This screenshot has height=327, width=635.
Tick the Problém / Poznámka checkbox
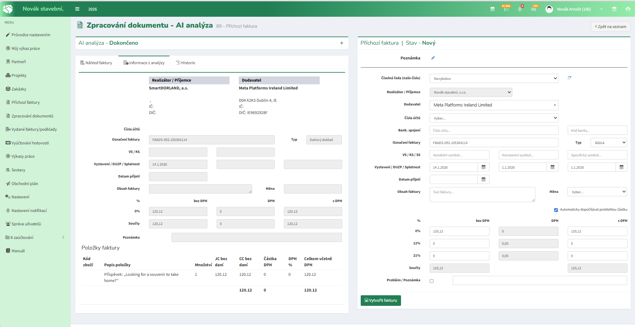click(431, 281)
